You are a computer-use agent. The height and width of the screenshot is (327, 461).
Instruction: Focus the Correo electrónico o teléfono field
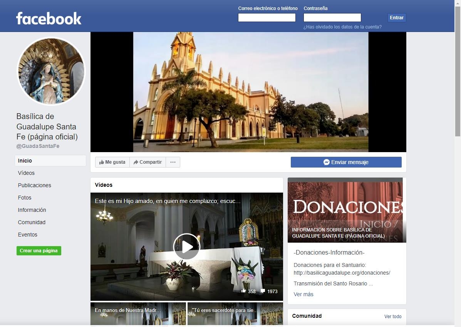click(x=267, y=18)
